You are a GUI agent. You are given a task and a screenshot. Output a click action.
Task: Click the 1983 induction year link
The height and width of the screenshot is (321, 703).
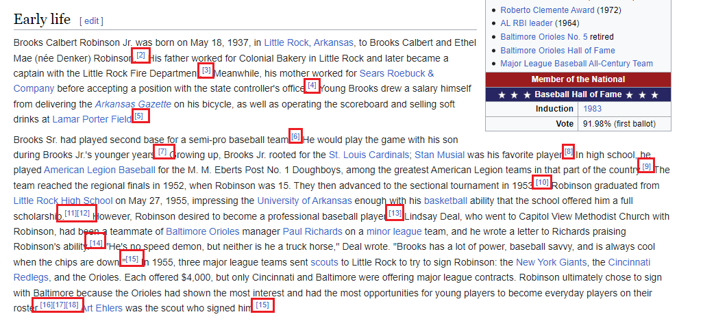pyautogui.click(x=592, y=109)
